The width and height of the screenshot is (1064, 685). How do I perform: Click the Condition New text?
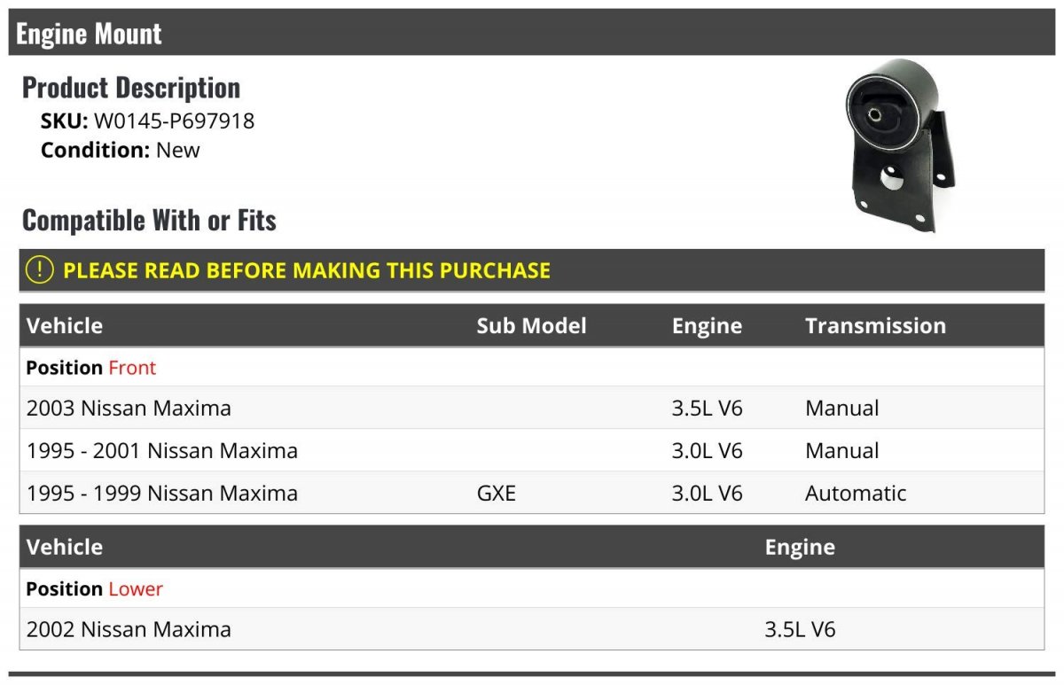click(x=121, y=150)
